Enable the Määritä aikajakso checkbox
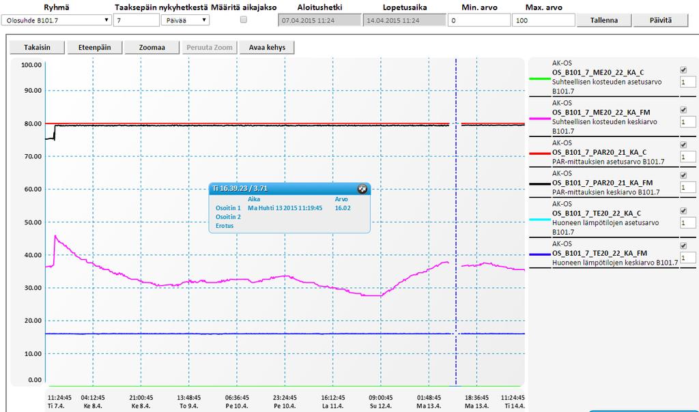The image size is (699, 412). click(x=244, y=20)
